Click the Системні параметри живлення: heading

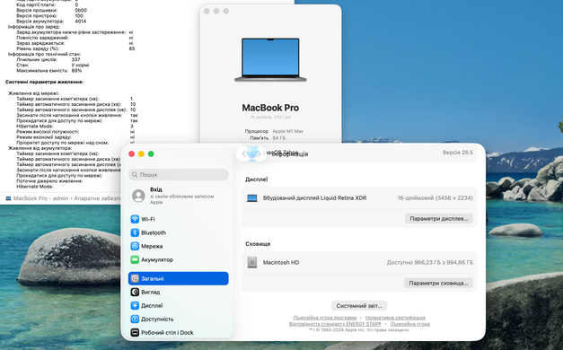44,82
